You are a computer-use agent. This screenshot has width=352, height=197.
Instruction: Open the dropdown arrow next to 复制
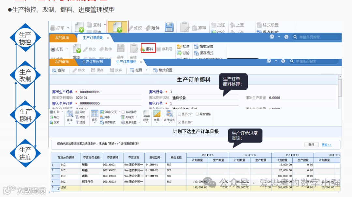pyautogui.click(x=105, y=25)
